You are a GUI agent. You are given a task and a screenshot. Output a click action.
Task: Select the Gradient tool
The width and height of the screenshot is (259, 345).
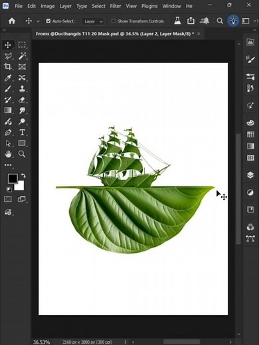coord(8,110)
